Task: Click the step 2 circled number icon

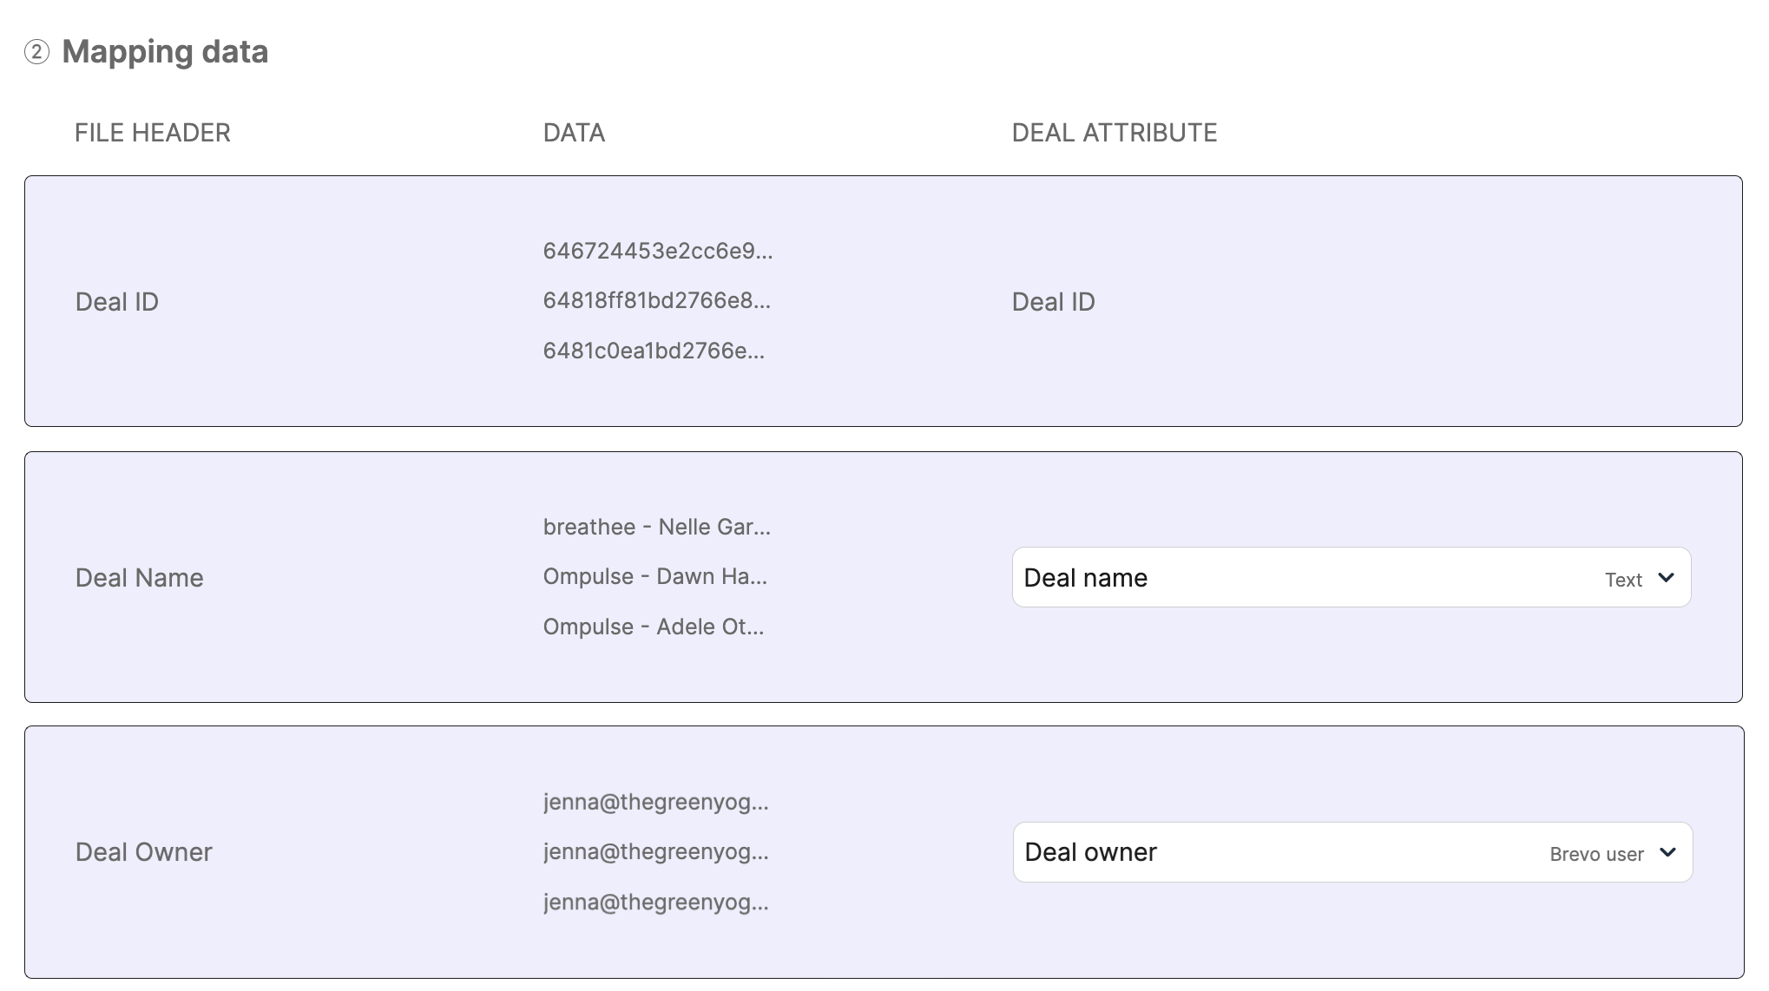Action: 36,52
